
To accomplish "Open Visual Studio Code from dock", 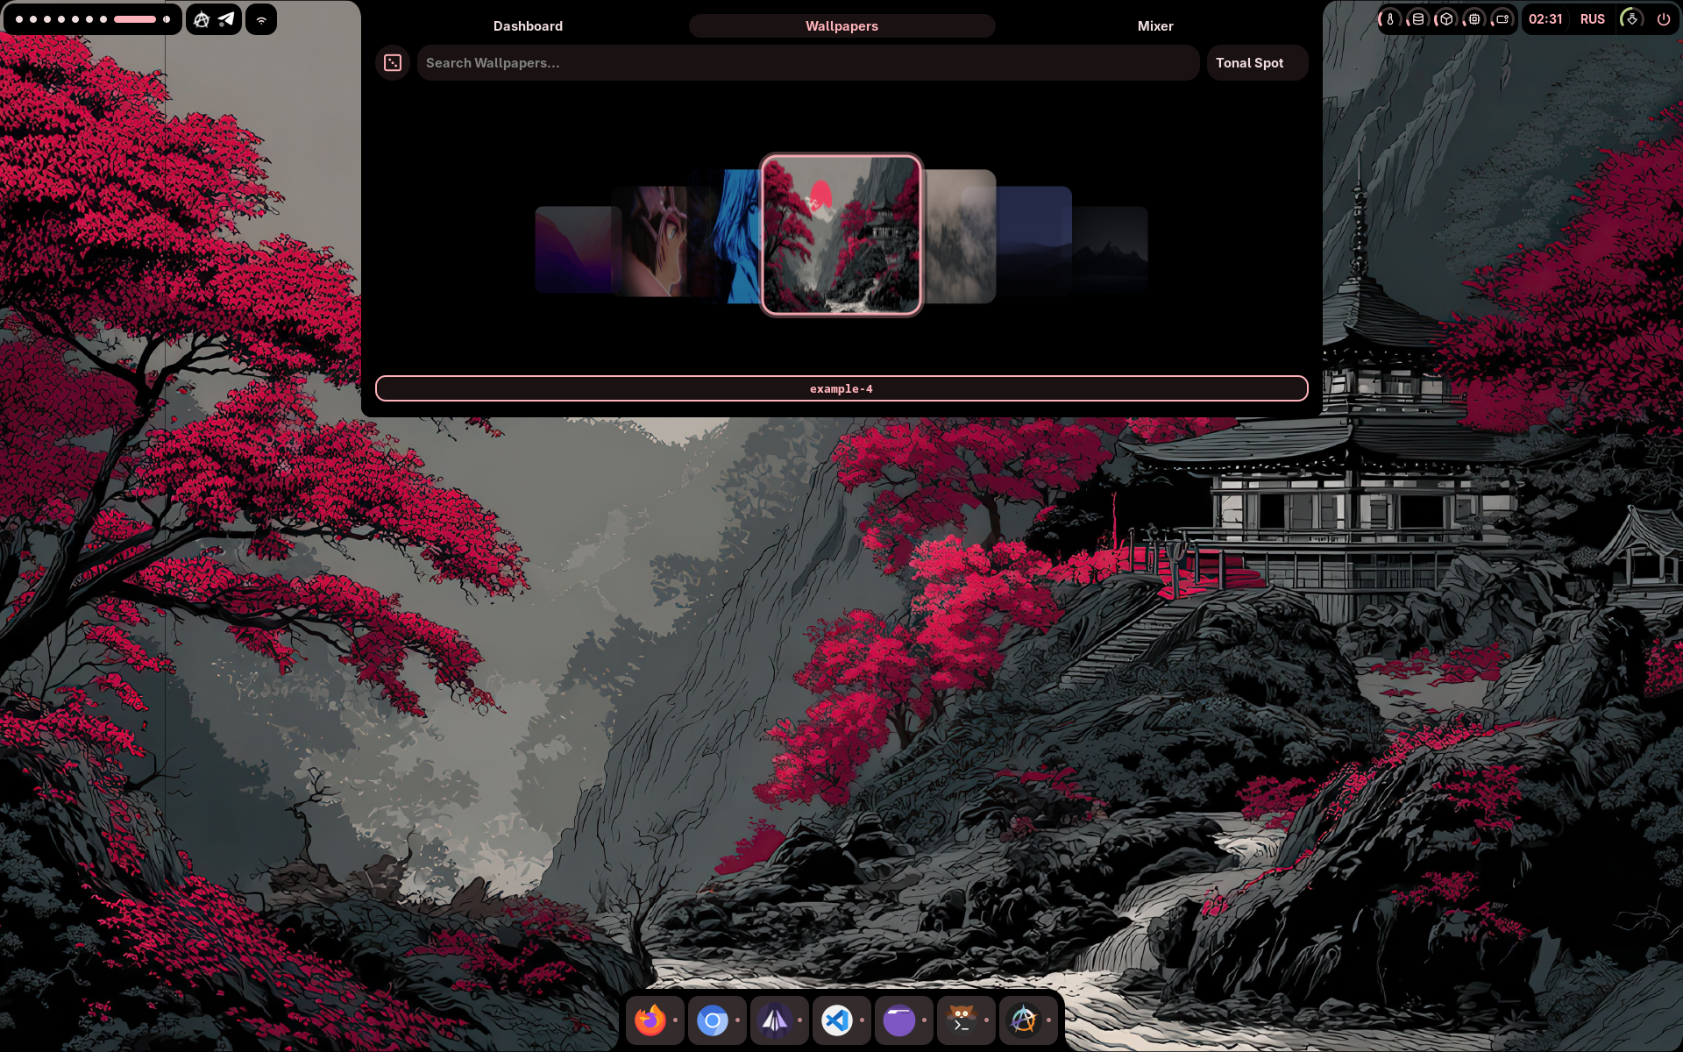I will pos(836,1020).
